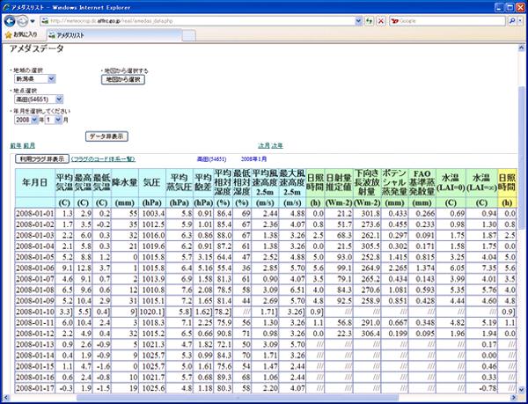
Task: Expand the address bar history dropdown
Action: (x=359, y=21)
